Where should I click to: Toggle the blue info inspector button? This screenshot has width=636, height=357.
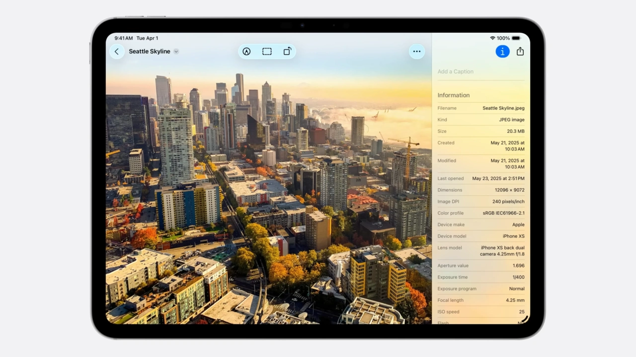click(502, 52)
